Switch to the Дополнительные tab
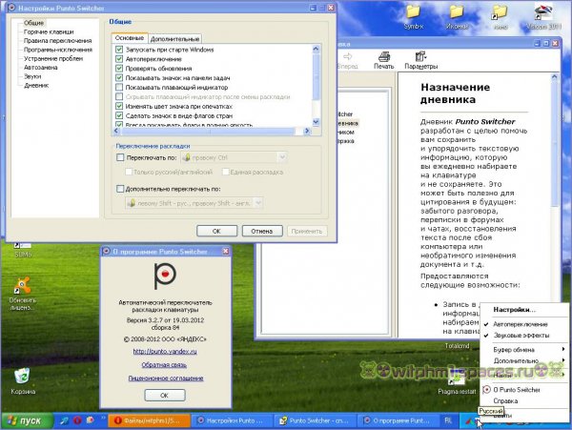Image resolution: width=572 pixels, height=430 pixels. tap(175, 39)
